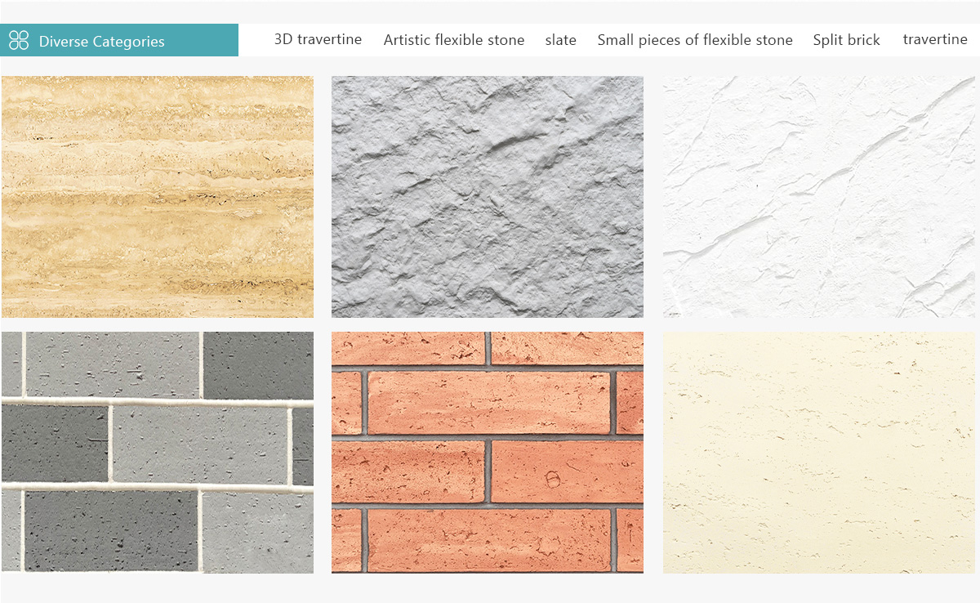View the rough gray stone texture
This screenshot has height=603, width=980.
tap(488, 197)
